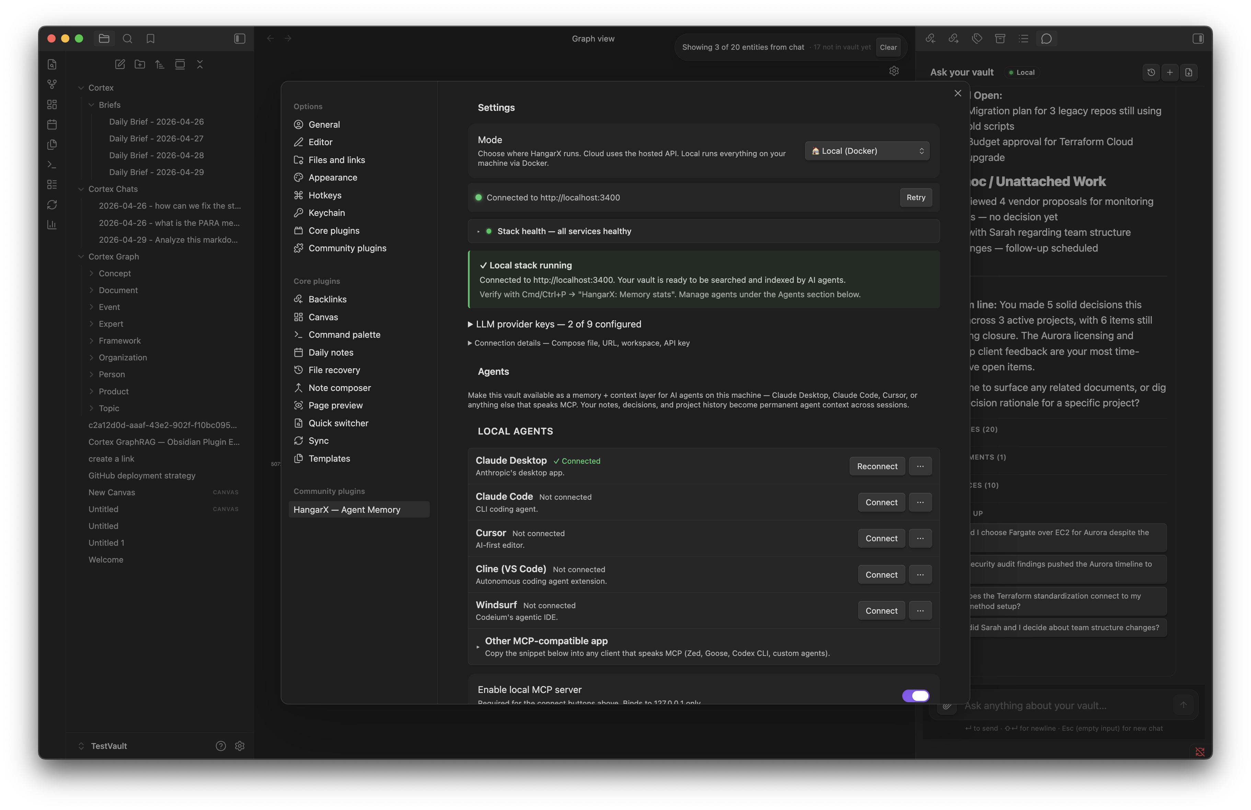
Task: Expand the Person folder
Action: point(112,374)
